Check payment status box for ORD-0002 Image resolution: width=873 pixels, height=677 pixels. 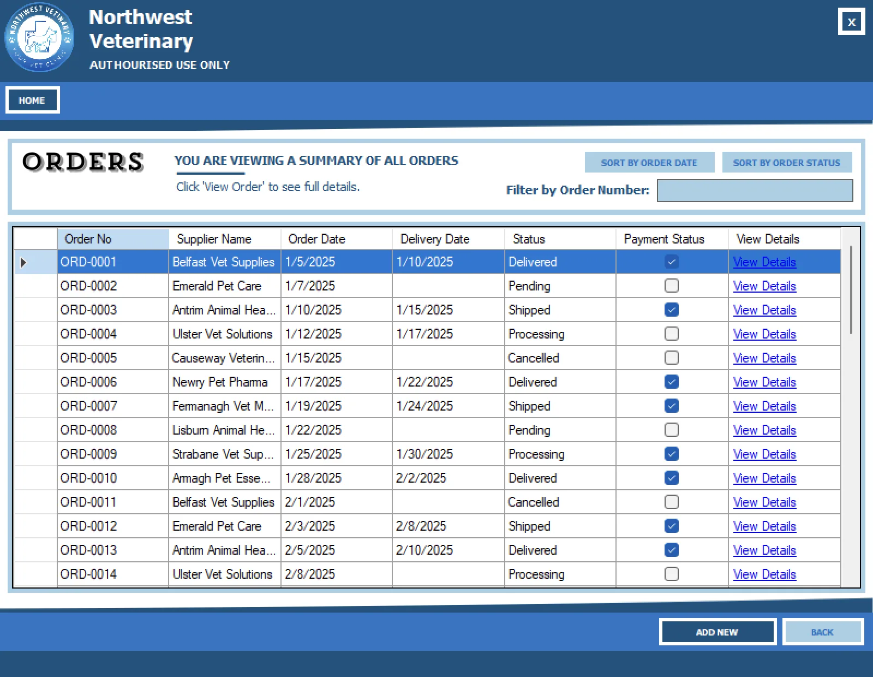coord(672,286)
